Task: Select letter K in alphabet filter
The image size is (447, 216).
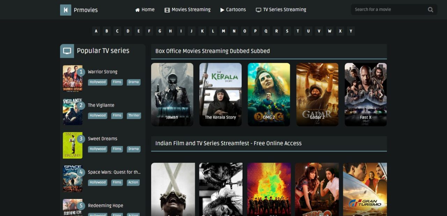Action: point(202,31)
